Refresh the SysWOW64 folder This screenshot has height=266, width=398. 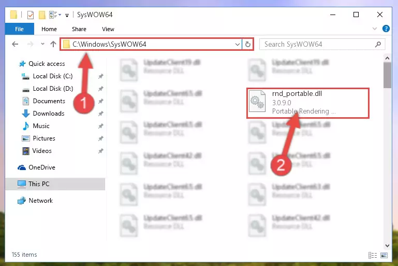[x=248, y=44]
